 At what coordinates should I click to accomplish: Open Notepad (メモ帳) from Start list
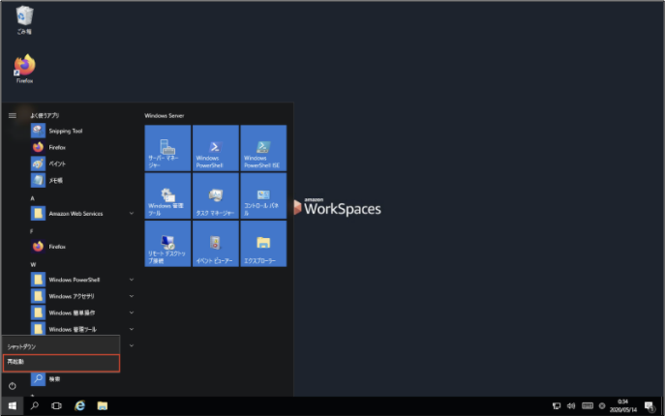click(x=82, y=181)
